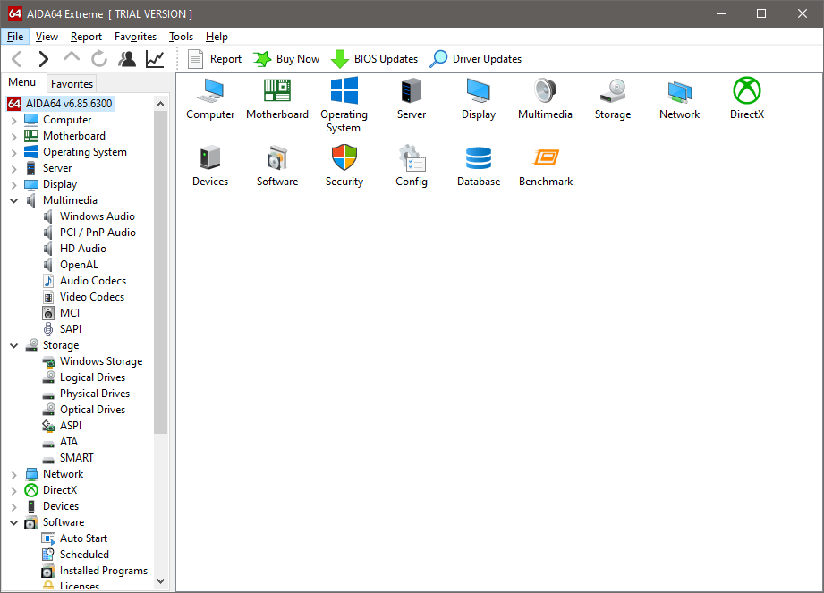Open the Computer category icon
The width and height of the screenshot is (824, 593).
click(x=210, y=92)
